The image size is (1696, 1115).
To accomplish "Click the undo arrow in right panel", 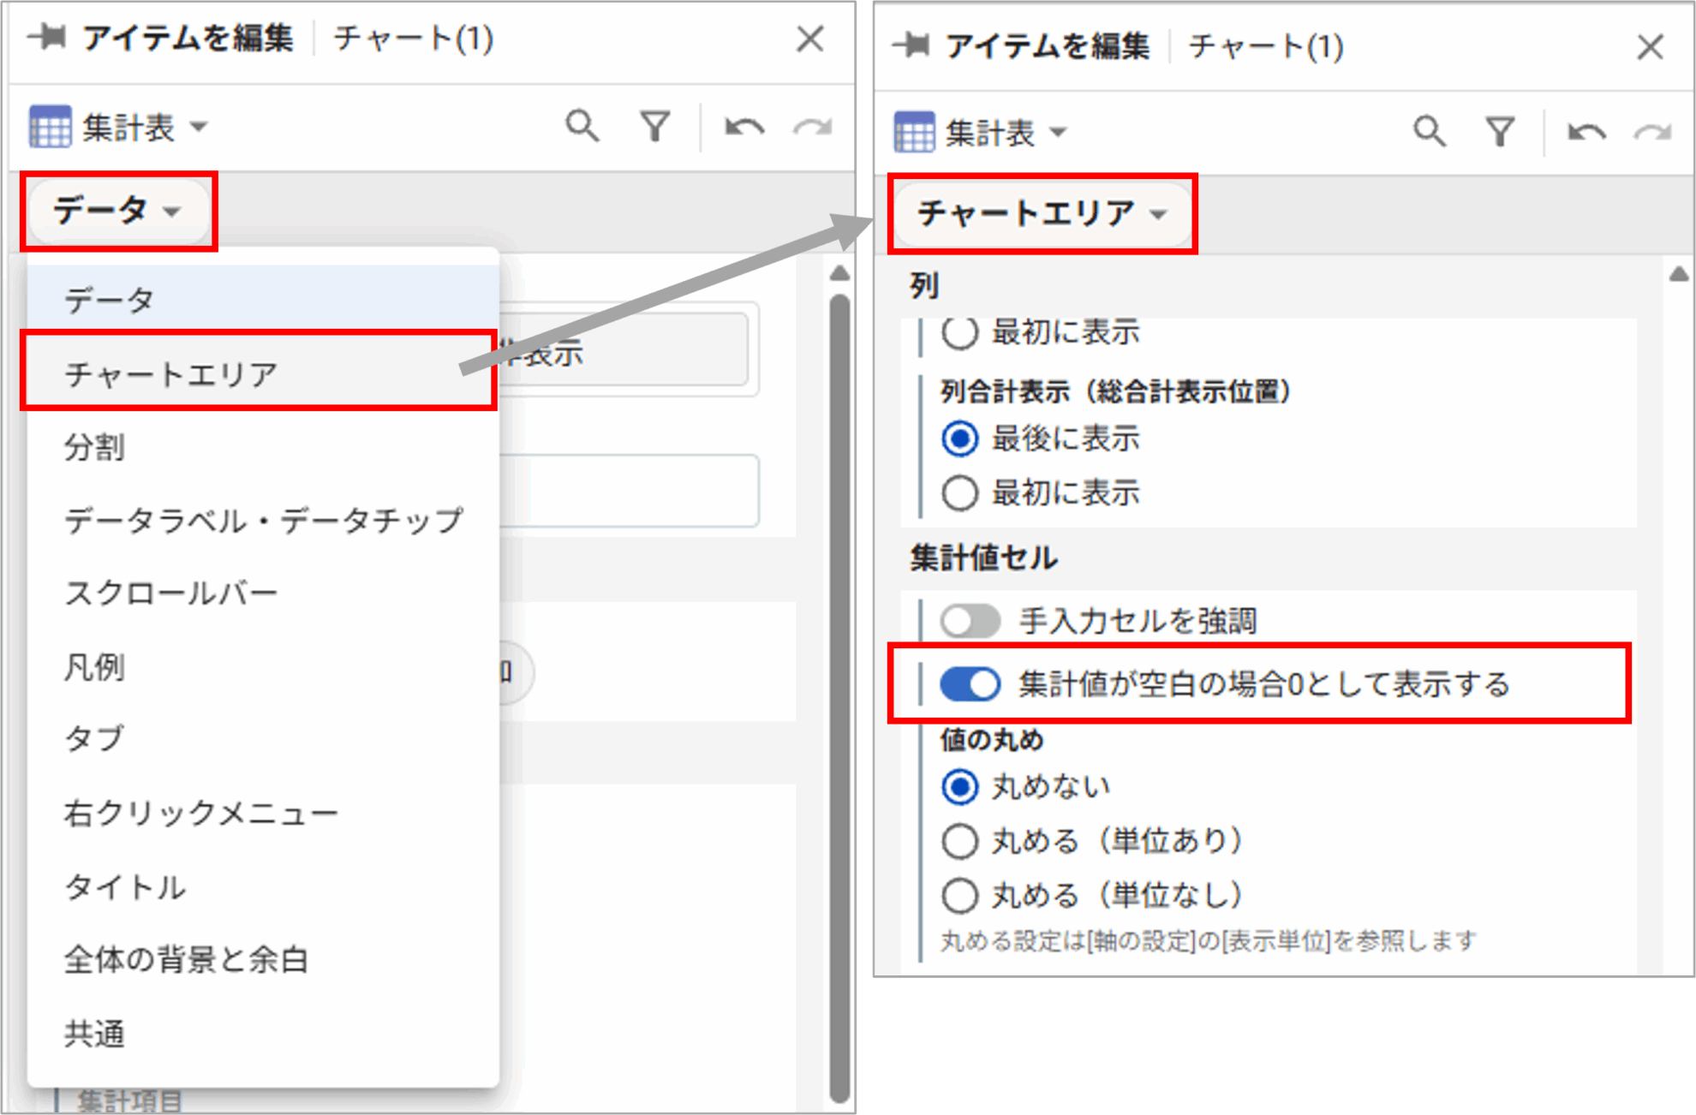I will [1586, 132].
